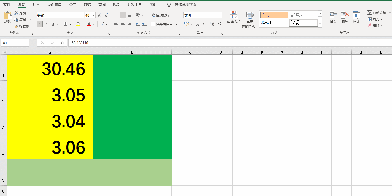Apply the 入力 cell style
Screen dimensions: 392x196
coord(274,15)
